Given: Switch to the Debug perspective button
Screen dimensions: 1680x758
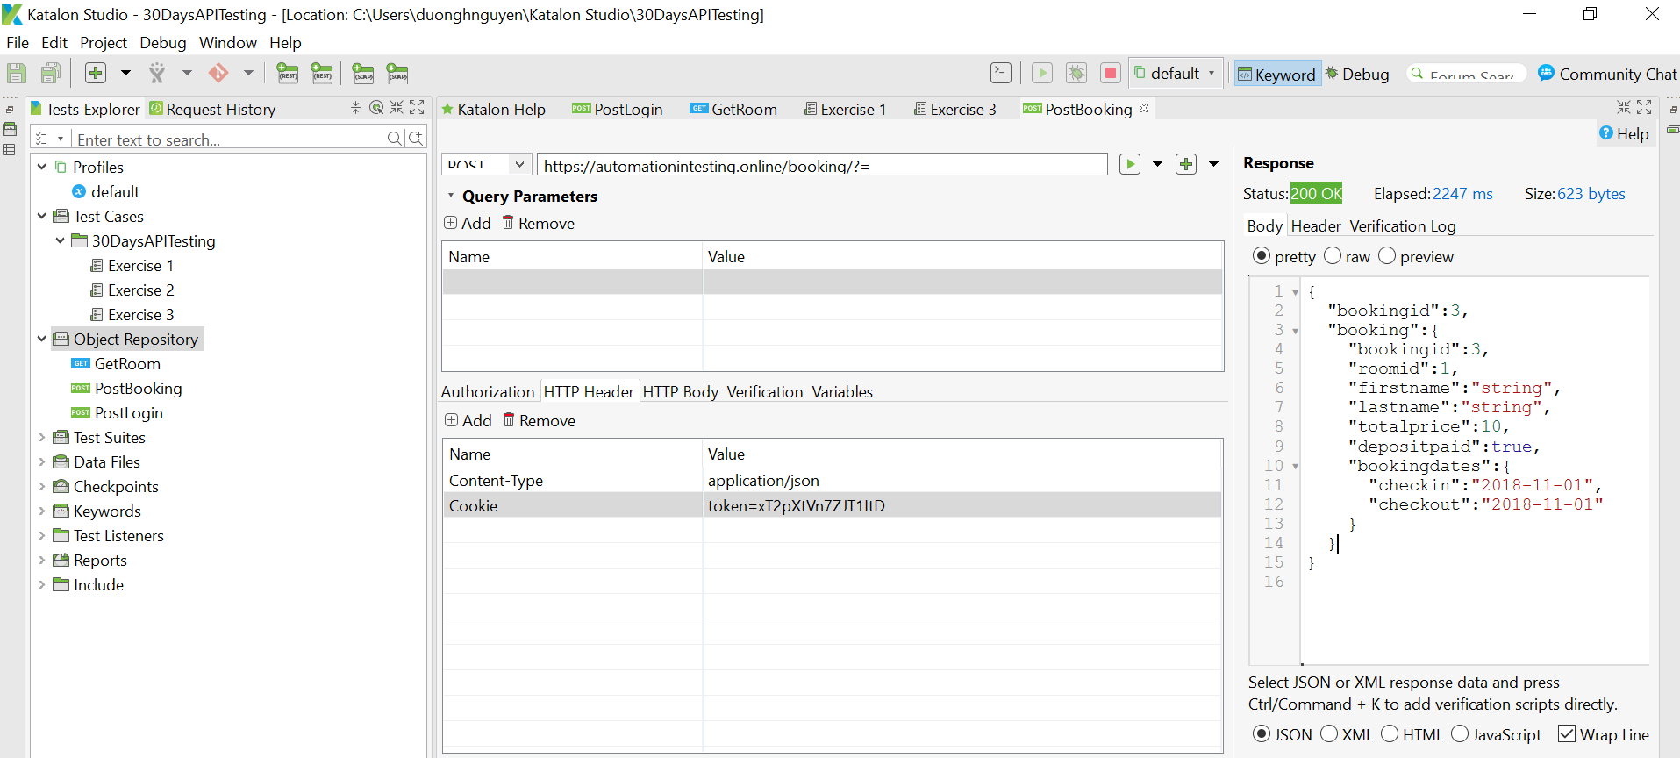Looking at the screenshot, I should (1357, 74).
